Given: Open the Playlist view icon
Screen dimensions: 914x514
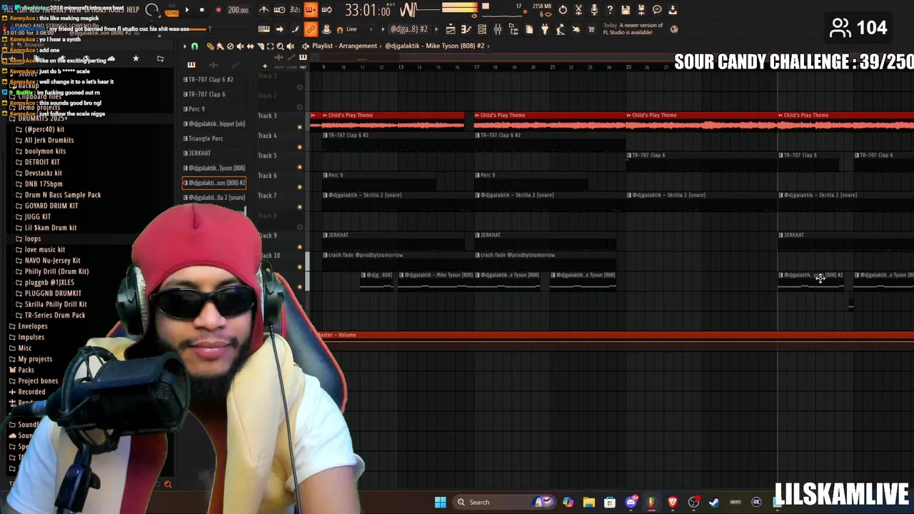Looking at the screenshot, I should 451,29.
